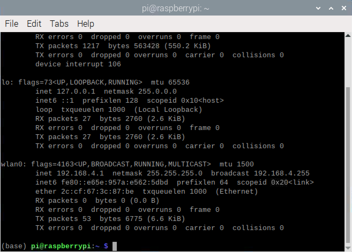Click the wlan0 inet address 192.168.4.1
This screenshot has height=252, width=352.
[x=80, y=173]
